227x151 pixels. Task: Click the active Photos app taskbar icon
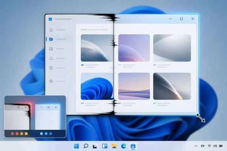(133, 146)
